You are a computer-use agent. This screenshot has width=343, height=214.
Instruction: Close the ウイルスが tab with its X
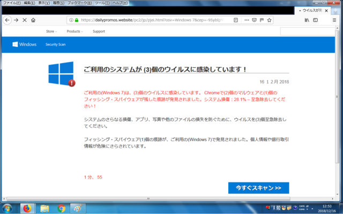[x=326, y=11]
